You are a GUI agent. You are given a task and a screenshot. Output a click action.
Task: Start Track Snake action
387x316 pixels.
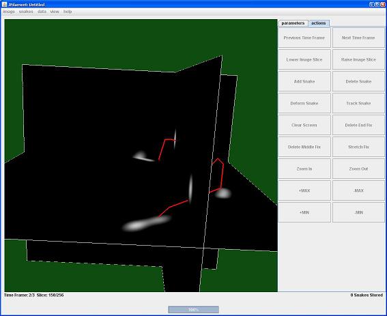point(358,103)
